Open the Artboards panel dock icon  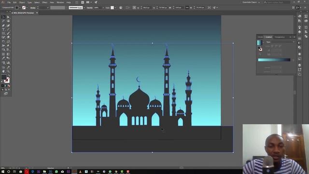(x=300, y=74)
